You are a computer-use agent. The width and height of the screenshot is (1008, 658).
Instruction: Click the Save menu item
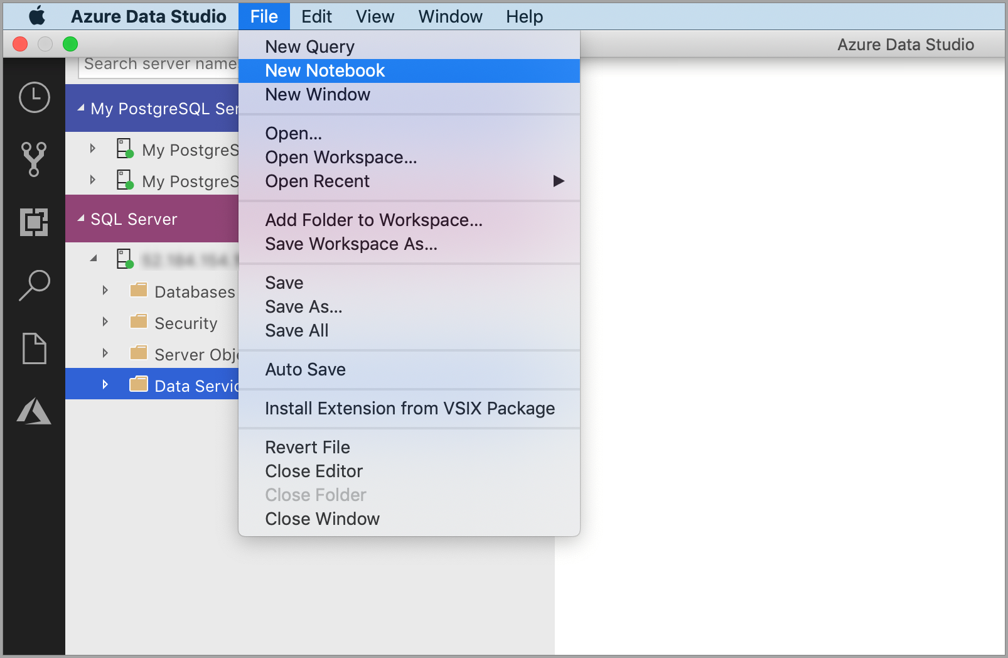point(409,283)
